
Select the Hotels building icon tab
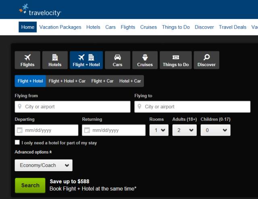click(55, 60)
